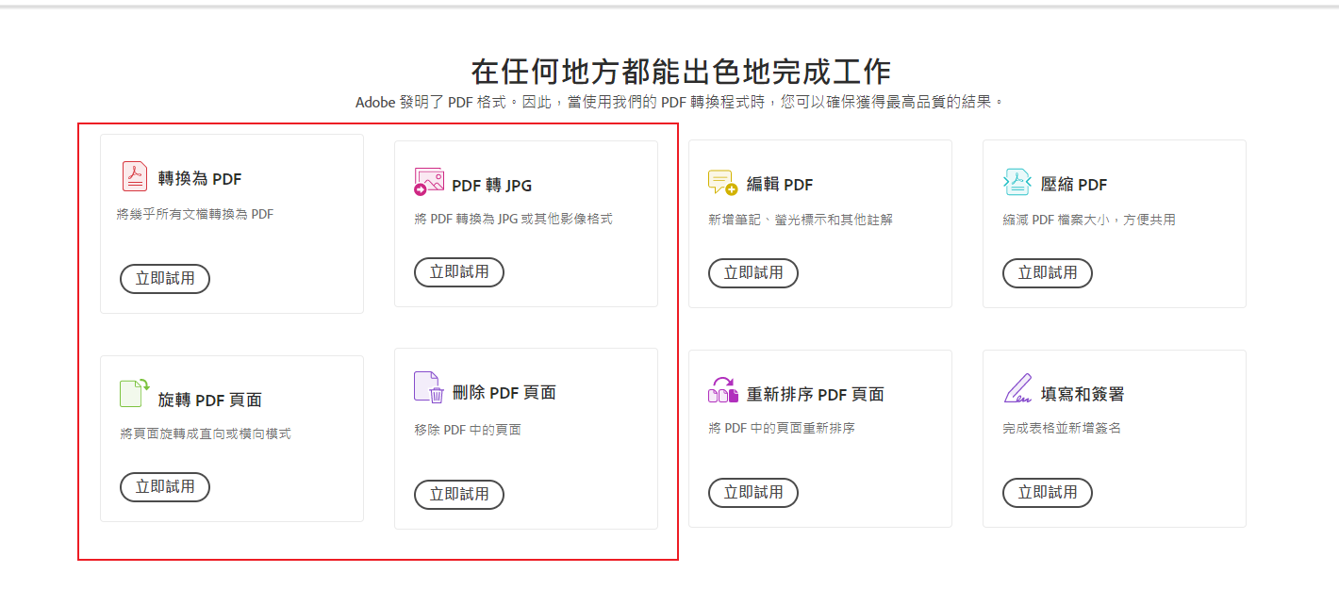Image resolution: width=1339 pixels, height=589 pixels.
Task: Click the 轉換為 PDF red document icon
Action: pos(135,176)
